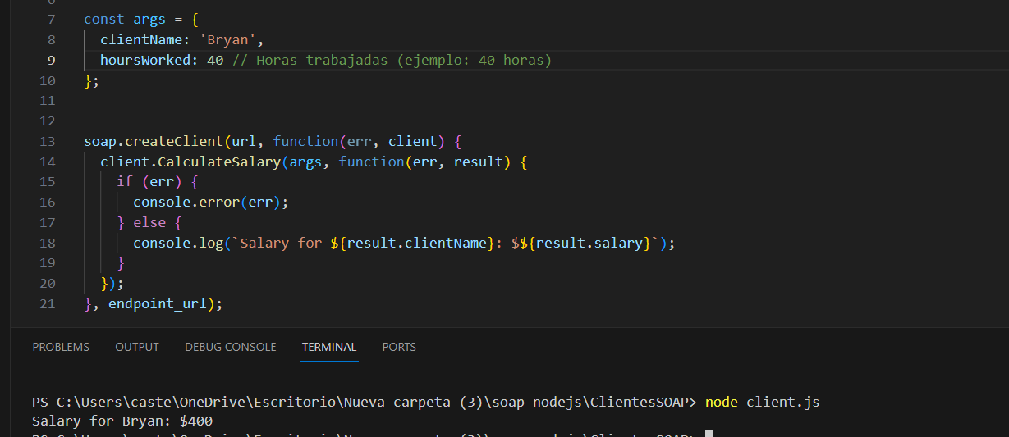Click the ClientesSOAP path in terminal prompt

tap(639, 402)
